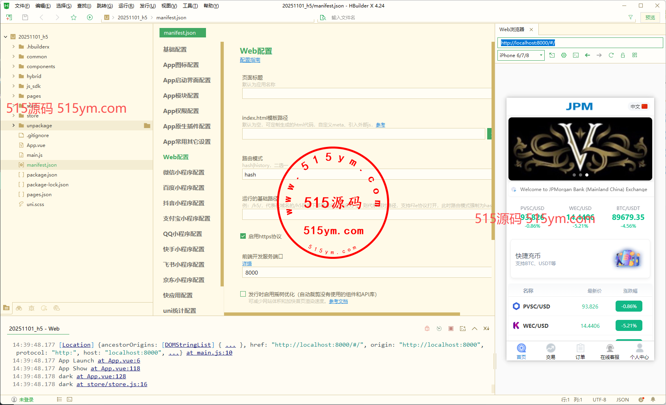The image size is (666, 405).
Task: Click the browser back arrow icon
Action: 587,55
